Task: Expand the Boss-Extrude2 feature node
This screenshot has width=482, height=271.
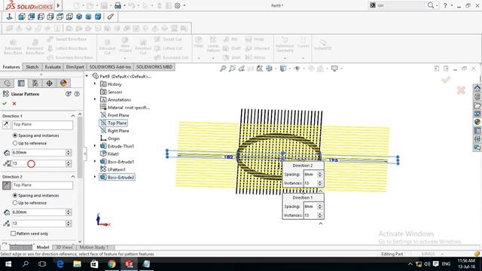Action: (x=95, y=177)
